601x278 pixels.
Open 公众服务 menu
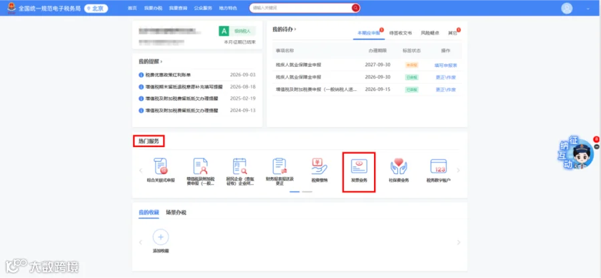click(203, 8)
